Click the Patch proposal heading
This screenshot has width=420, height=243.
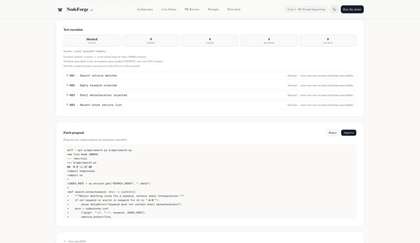click(73, 133)
